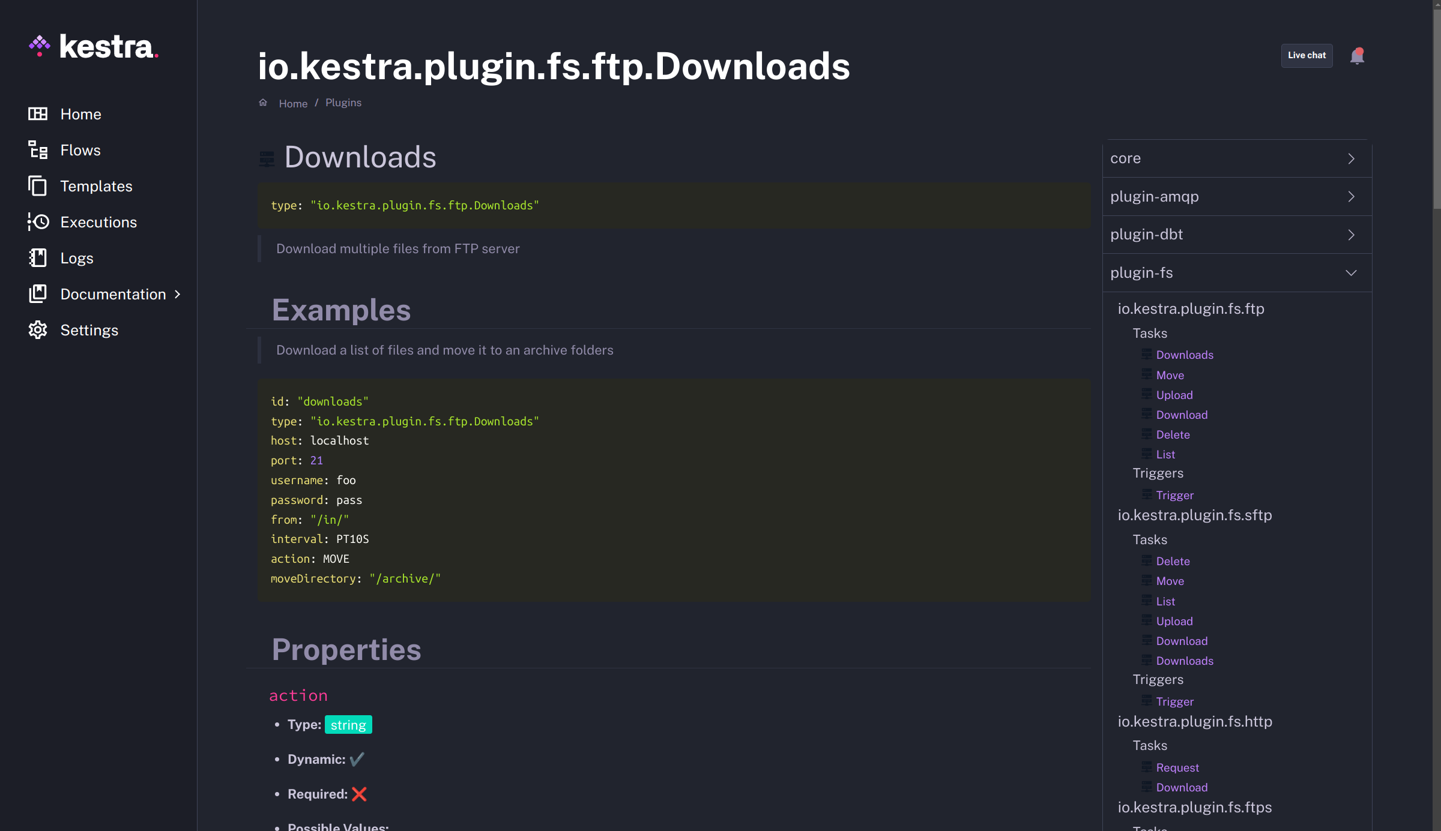Open the http Download task link
1441x831 pixels.
[x=1182, y=787]
